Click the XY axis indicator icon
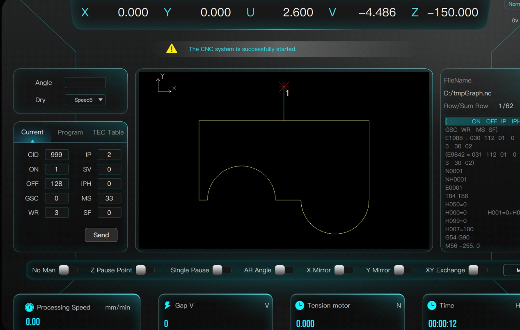Screen dimensions: 520x330 [166, 84]
